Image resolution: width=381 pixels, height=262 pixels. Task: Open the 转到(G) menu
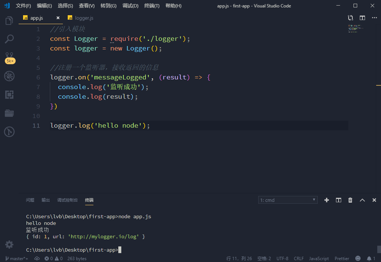108,6
